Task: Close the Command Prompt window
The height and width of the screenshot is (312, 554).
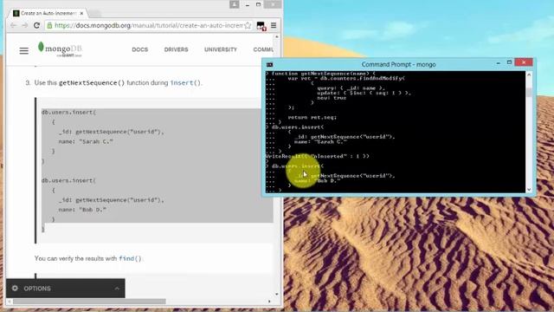Action: [524, 62]
